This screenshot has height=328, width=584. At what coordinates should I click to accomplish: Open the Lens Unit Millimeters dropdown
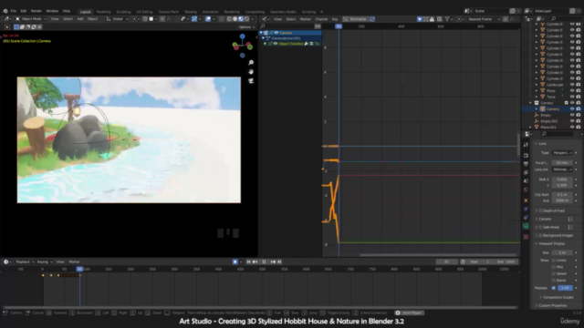[x=562, y=169]
